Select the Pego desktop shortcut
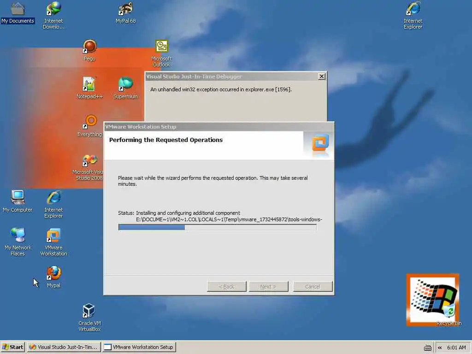This screenshot has width=472, height=354. 89,51
